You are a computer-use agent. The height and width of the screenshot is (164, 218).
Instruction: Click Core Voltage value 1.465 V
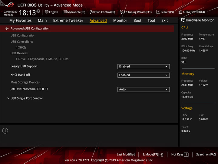[x=203, y=51]
